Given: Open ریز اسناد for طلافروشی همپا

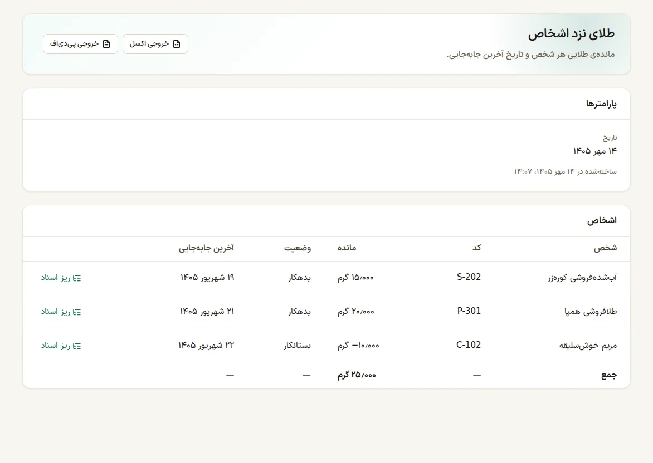Looking at the screenshot, I should 61,312.
